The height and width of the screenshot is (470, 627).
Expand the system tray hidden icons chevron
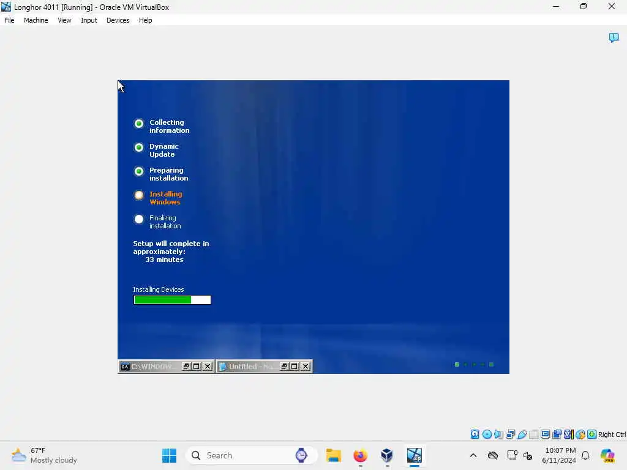pos(473,455)
